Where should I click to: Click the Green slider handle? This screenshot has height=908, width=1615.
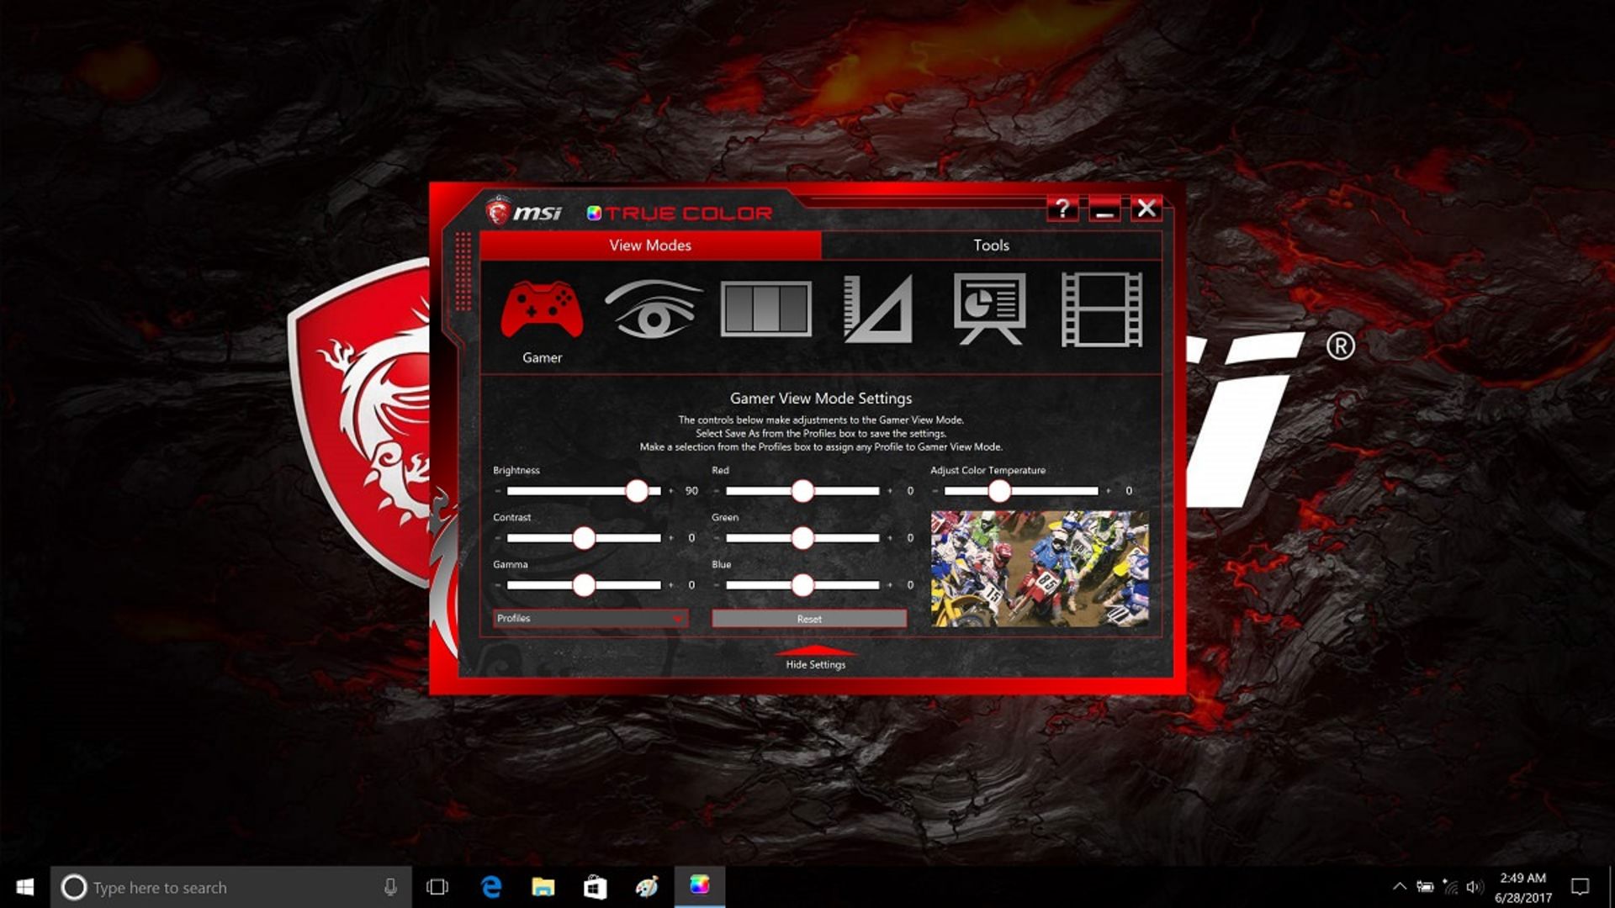[802, 538]
